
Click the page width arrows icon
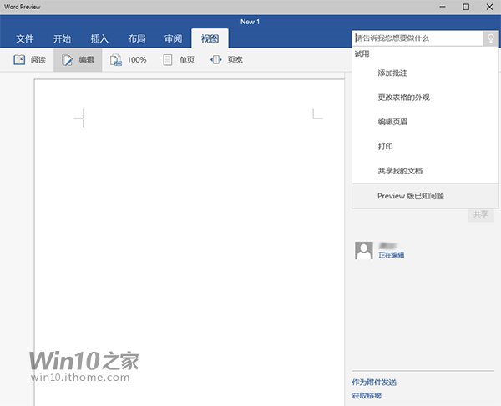tap(216, 60)
